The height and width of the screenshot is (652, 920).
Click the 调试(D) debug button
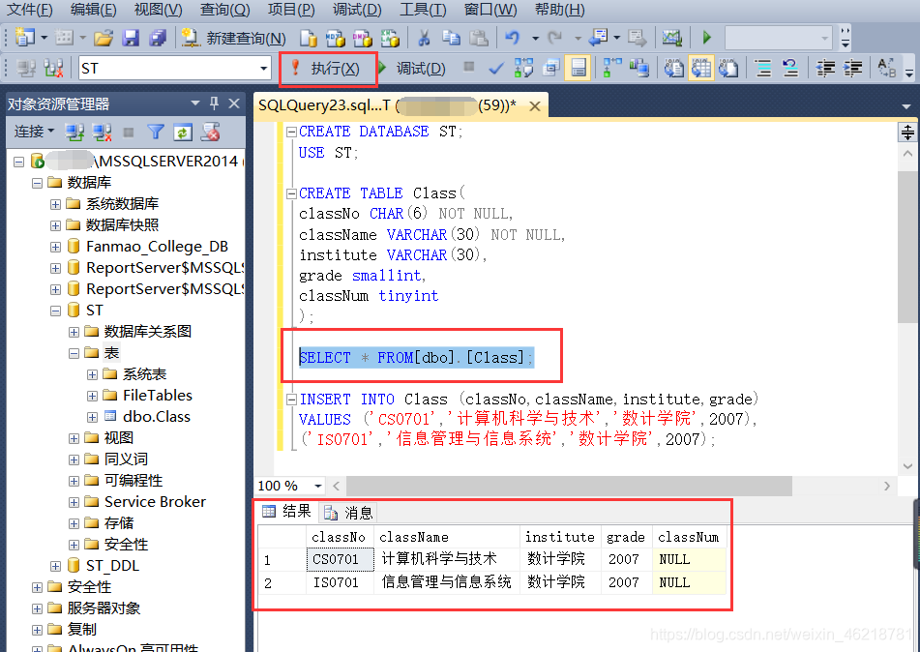click(412, 69)
